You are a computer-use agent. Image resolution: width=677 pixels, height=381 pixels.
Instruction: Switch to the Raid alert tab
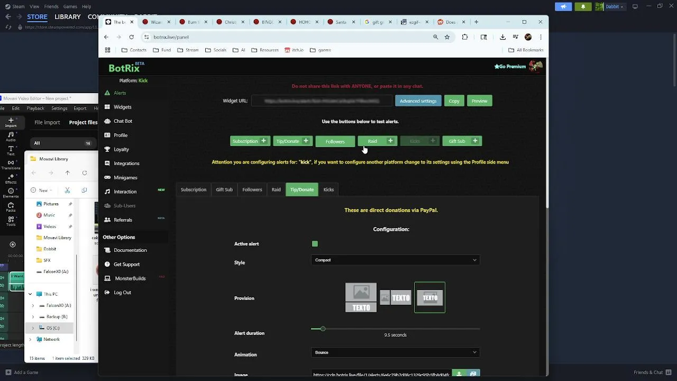[276, 189]
